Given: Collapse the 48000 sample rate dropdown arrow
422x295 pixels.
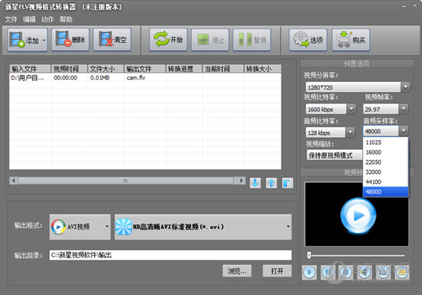Looking at the screenshot, I should point(403,131).
